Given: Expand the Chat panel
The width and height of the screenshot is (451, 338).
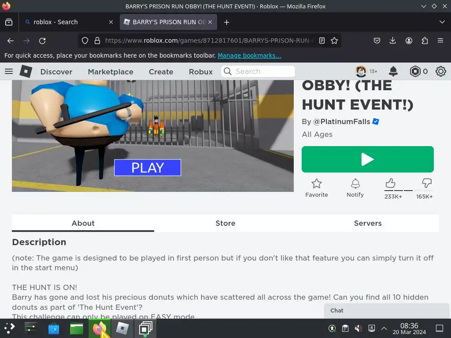Looking at the screenshot, I should 386,310.
